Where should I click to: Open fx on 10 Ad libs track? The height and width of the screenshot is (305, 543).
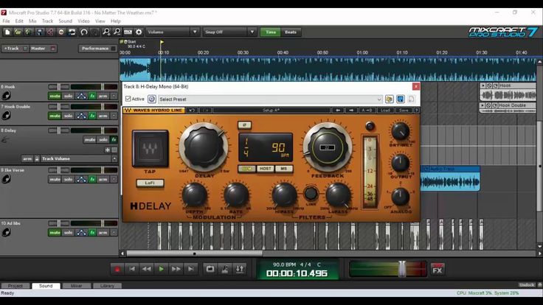tap(92, 233)
